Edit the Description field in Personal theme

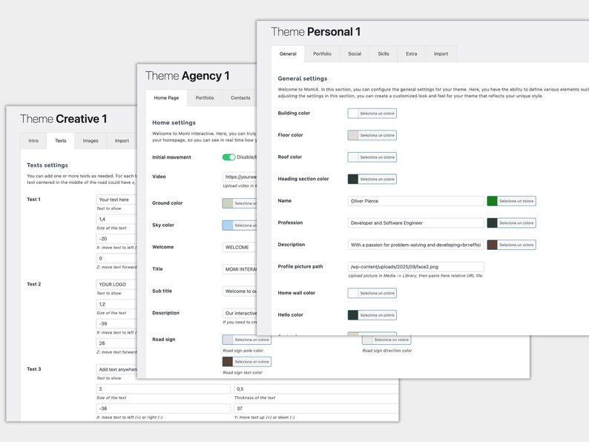416,245
